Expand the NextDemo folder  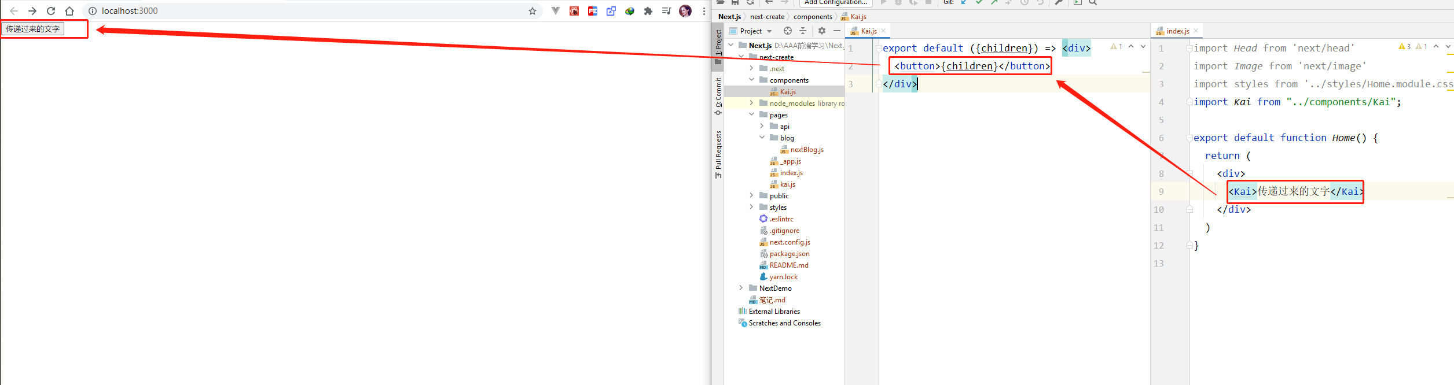741,288
